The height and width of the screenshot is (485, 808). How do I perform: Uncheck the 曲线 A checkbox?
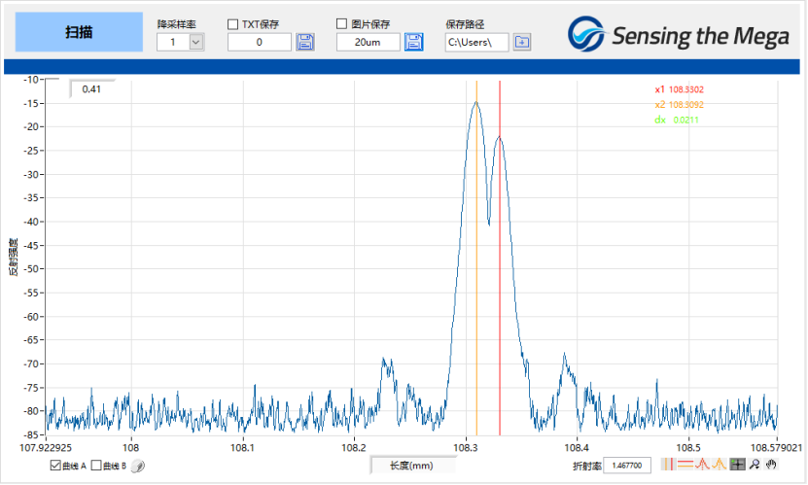click(x=55, y=466)
